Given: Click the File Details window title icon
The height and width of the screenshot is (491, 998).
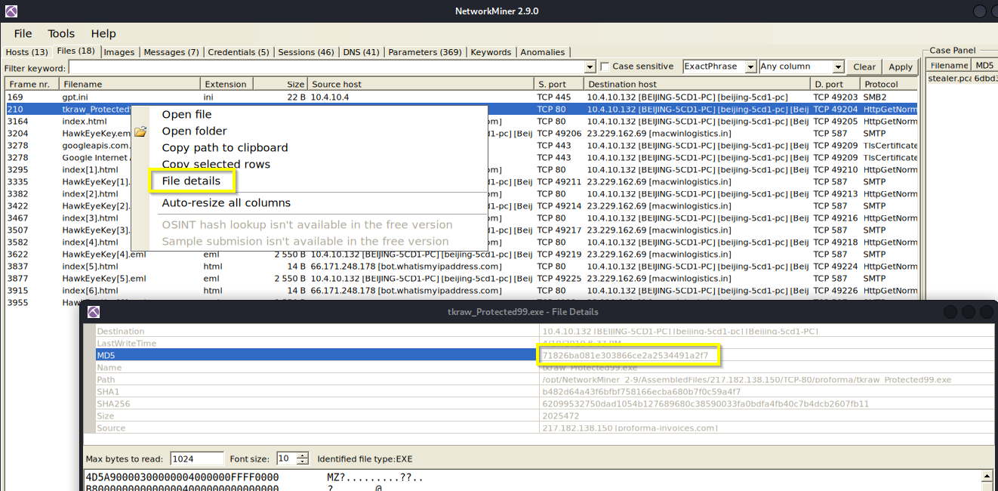Looking at the screenshot, I should tap(94, 311).
